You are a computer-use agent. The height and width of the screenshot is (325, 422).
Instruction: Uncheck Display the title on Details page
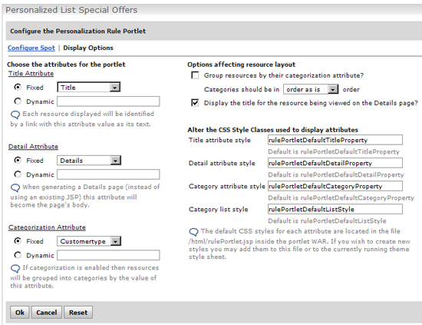pyautogui.click(x=195, y=103)
